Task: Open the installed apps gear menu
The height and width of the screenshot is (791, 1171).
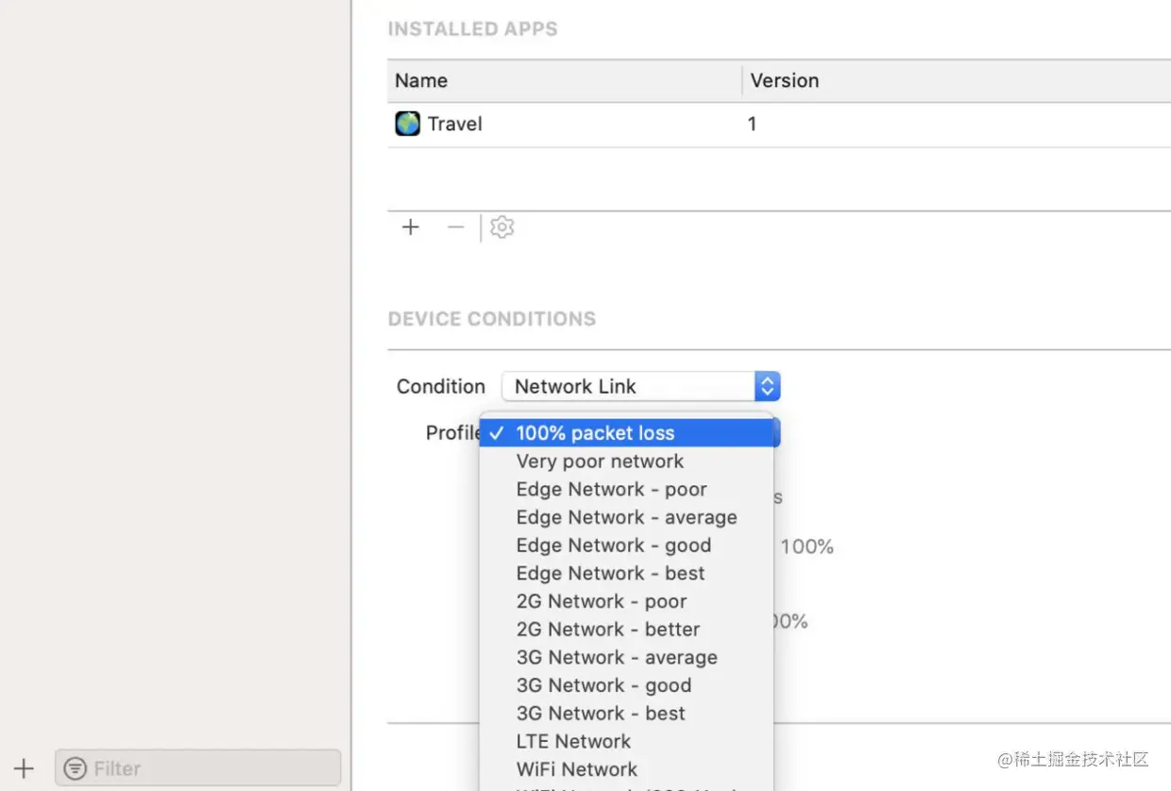Action: click(x=502, y=227)
